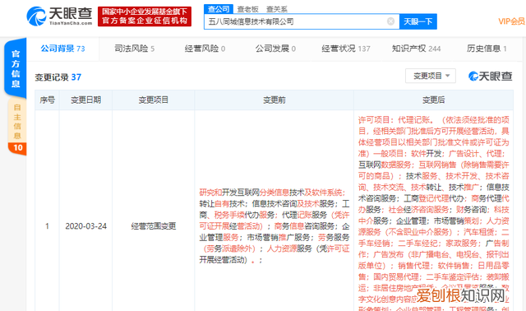The height and width of the screenshot is (311, 526).
Task: Select the 经营范围变更 cell
Action: point(154,226)
